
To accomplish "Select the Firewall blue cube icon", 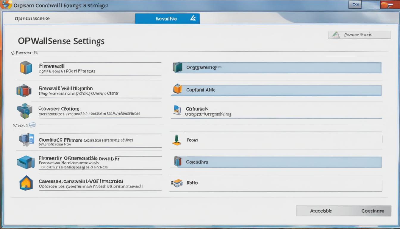I will 26,67.
